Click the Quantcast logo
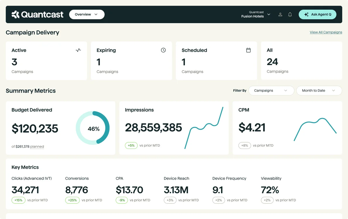This screenshot has height=219, width=348. pyautogui.click(x=37, y=14)
